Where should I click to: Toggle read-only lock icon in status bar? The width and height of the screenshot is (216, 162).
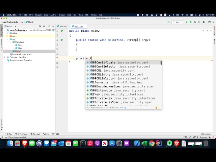pyautogui.click(x=210, y=137)
